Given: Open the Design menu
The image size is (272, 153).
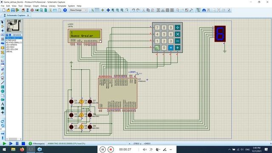Looking at the screenshot, I should click(28, 6).
